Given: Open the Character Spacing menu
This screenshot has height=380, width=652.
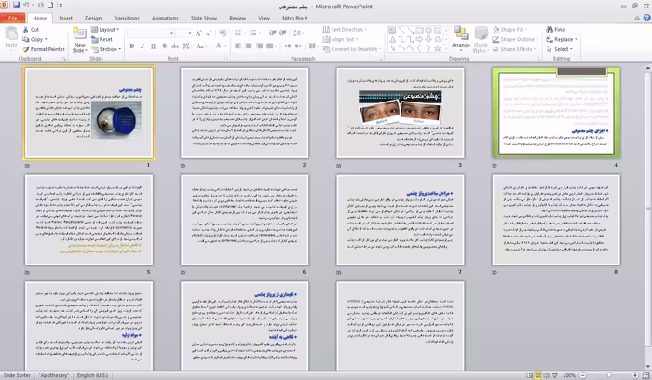Looking at the screenshot, I should click(186, 47).
